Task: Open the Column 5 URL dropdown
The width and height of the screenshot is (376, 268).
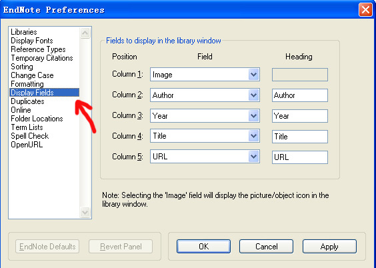Action: coord(254,157)
